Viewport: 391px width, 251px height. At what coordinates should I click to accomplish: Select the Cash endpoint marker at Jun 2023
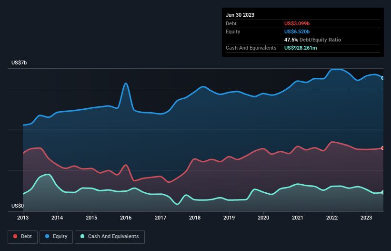(383, 192)
